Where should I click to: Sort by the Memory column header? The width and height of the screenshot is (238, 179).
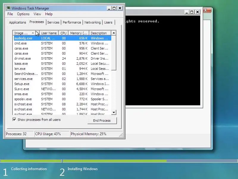[79, 33]
